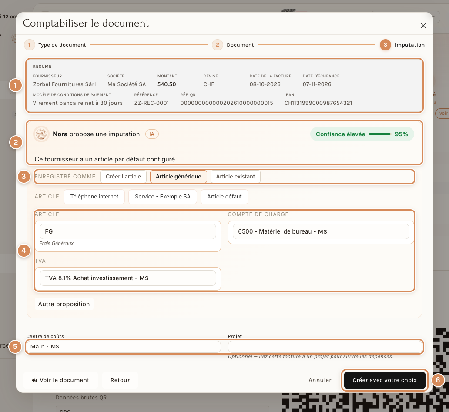Go back to step 2 Document
The height and width of the screenshot is (412, 449).
233,45
